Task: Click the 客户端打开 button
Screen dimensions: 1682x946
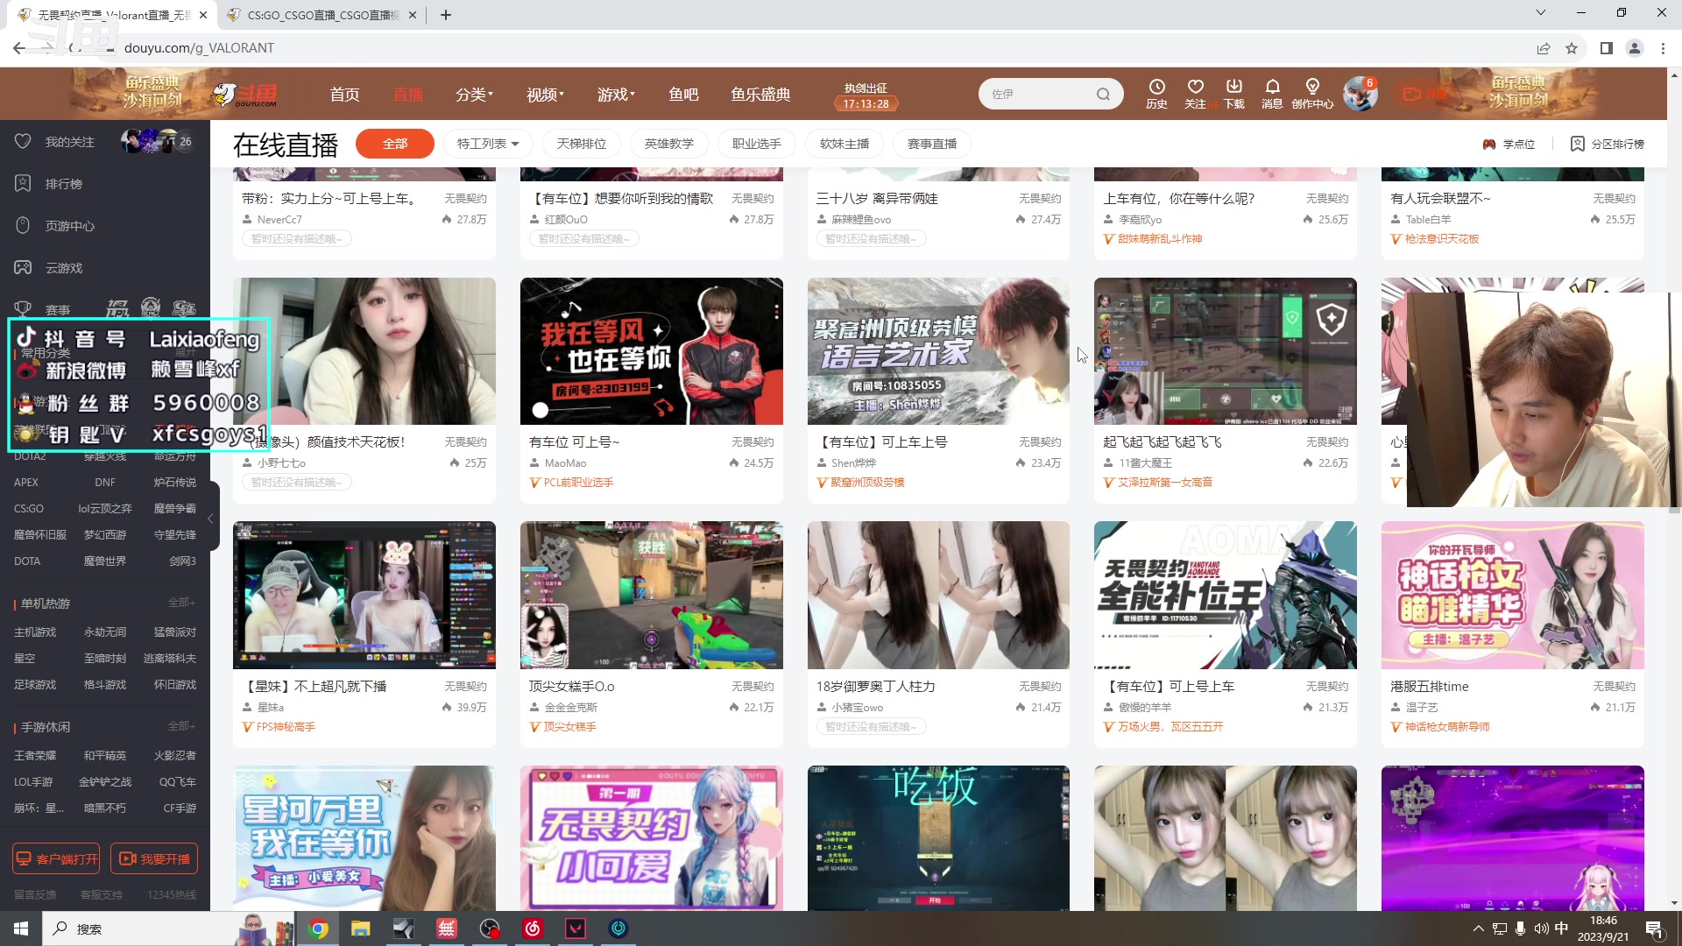Action: 56,859
